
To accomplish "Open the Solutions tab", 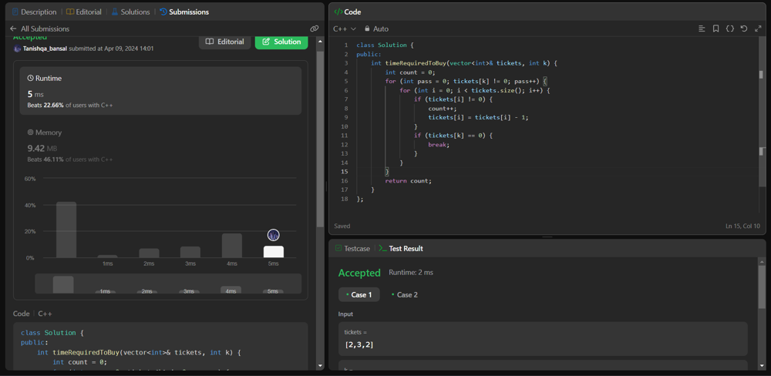I will [130, 12].
